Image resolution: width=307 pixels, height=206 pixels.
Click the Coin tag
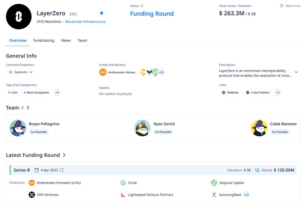click(x=13, y=93)
